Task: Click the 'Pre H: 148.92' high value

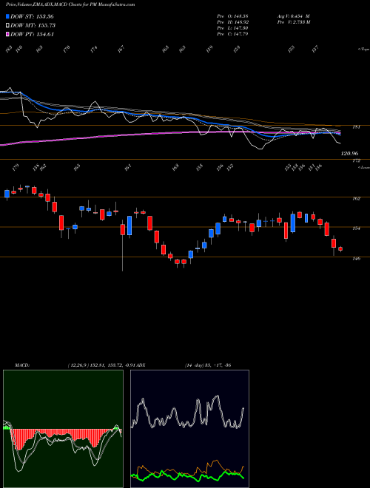Action: pyautogui.click(x=232, y=22)
